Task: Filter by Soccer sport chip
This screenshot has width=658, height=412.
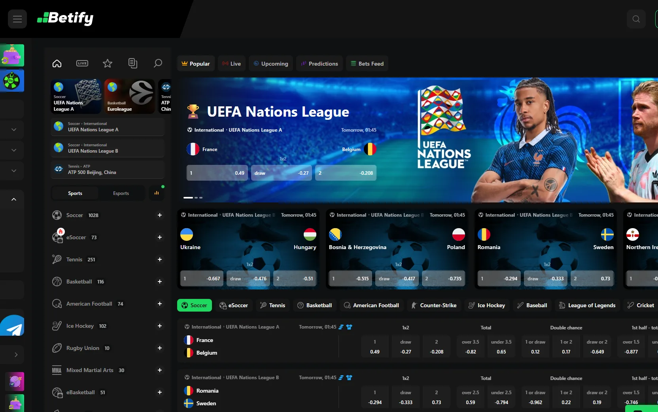Action: coord(195,305)
